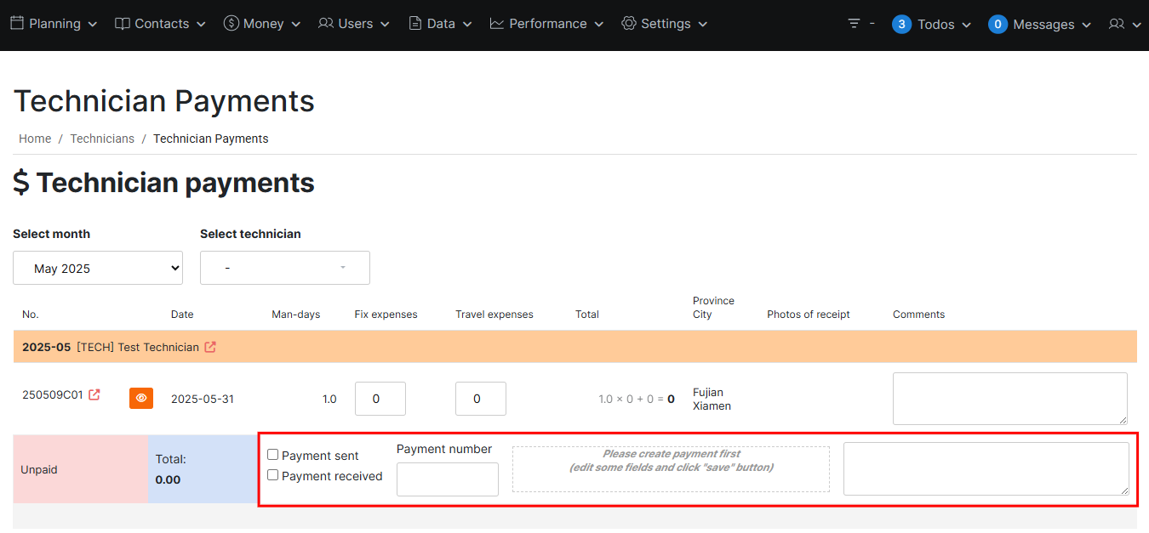The height and width of the screenshot is (533, 1149).
Task: Click the orange eye view icon
Action: [141, 398]
